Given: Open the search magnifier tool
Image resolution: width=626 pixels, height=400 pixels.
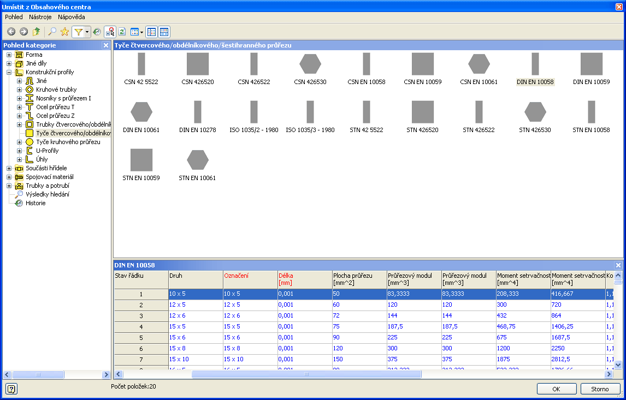Looking at the screenshot, I should [x=52, y=32].
